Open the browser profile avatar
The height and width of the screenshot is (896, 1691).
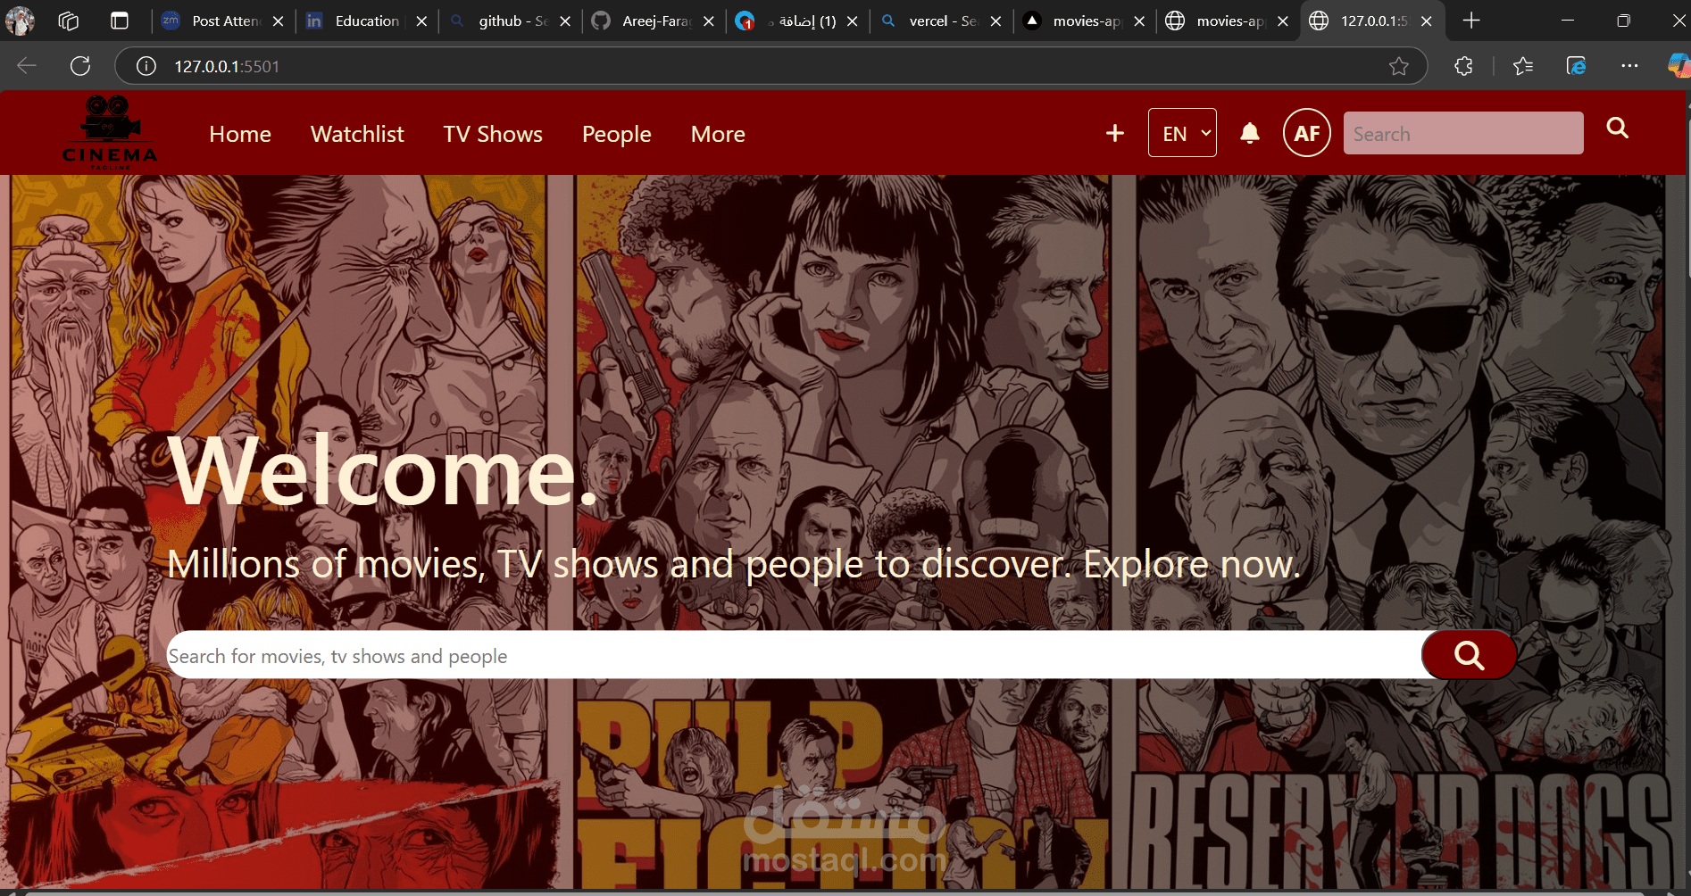click(20, 21)
